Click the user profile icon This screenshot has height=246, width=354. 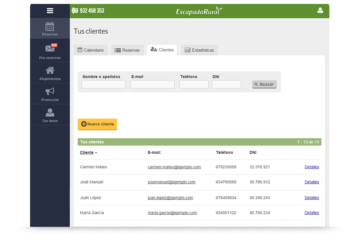(x=320, y=11)
